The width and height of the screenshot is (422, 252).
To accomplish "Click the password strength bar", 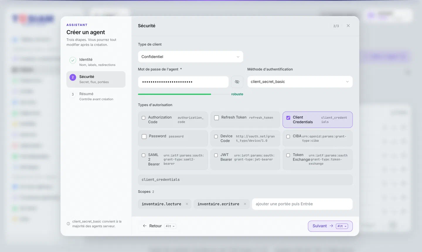I will pos(183,94).
